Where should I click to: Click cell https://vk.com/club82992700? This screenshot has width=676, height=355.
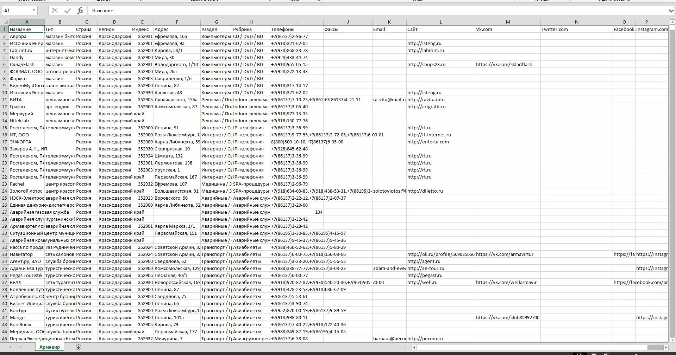pos(508,318)
